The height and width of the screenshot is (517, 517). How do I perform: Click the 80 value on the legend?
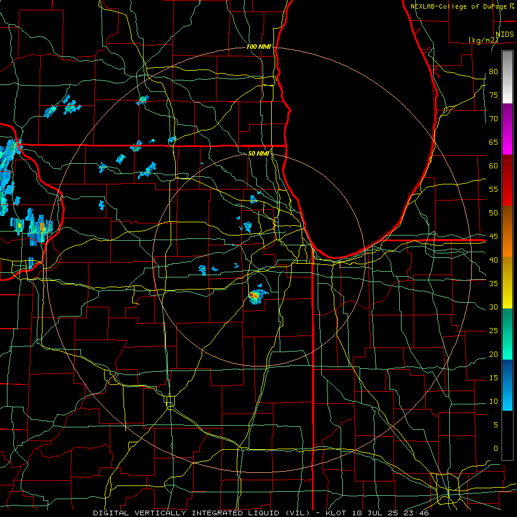click(x=493, y=72)
